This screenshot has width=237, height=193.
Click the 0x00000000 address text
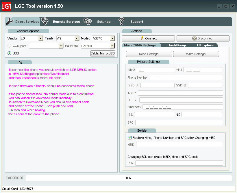[x=14, y=178]
